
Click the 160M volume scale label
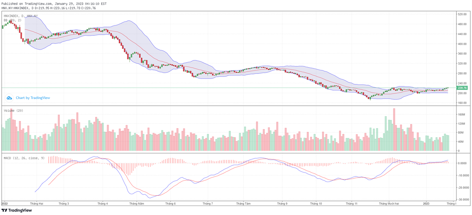[x=461, y=115]
